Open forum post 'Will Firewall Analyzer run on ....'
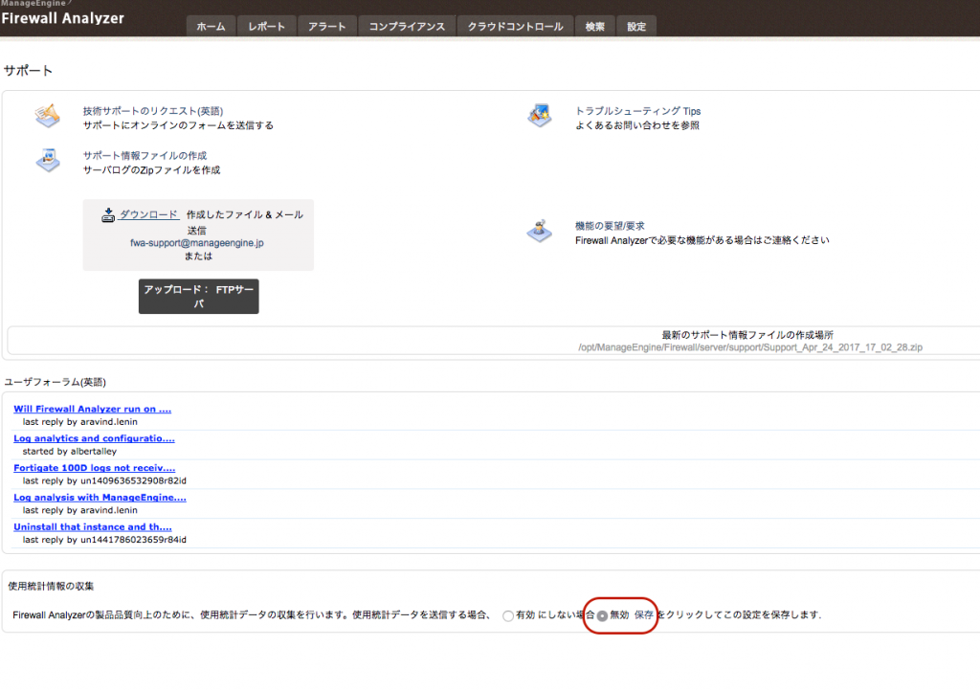The image size is (980, 691). point(93,409)
